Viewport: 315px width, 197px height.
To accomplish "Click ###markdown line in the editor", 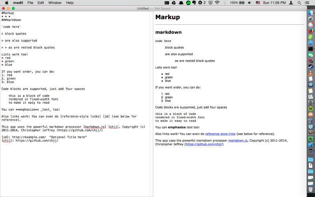I will (11, 20).
